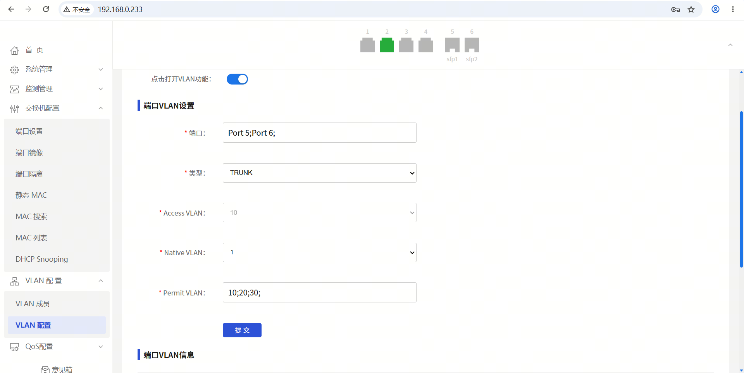Click the 端口 field containing Port 5;Port 6;
This screenshot has width=744, height=373.
point(320,133)
